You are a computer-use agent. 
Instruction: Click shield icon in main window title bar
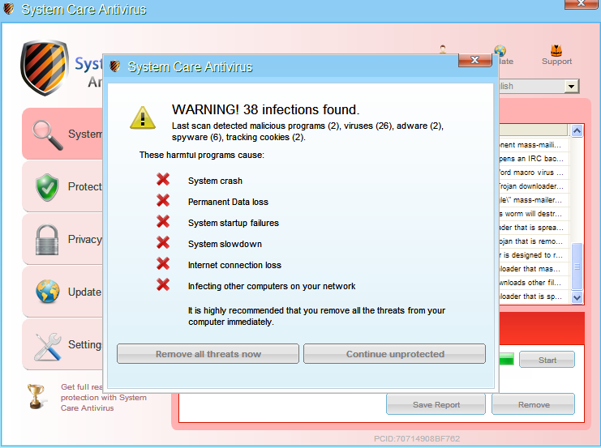[9, 8]
